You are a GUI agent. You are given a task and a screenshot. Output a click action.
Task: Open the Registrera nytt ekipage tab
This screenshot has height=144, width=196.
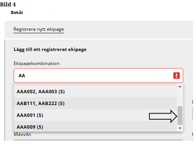[x=39, y=30]
